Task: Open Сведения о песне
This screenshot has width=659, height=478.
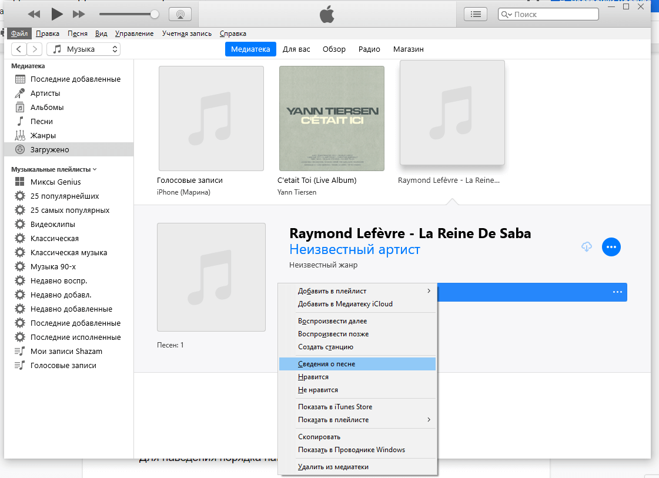Action: 357,364
